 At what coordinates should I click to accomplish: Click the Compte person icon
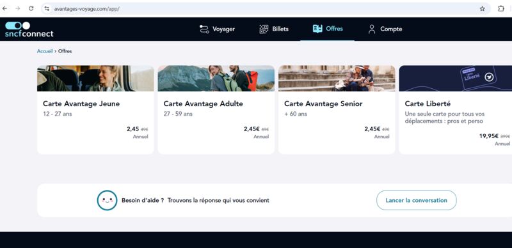372,29
